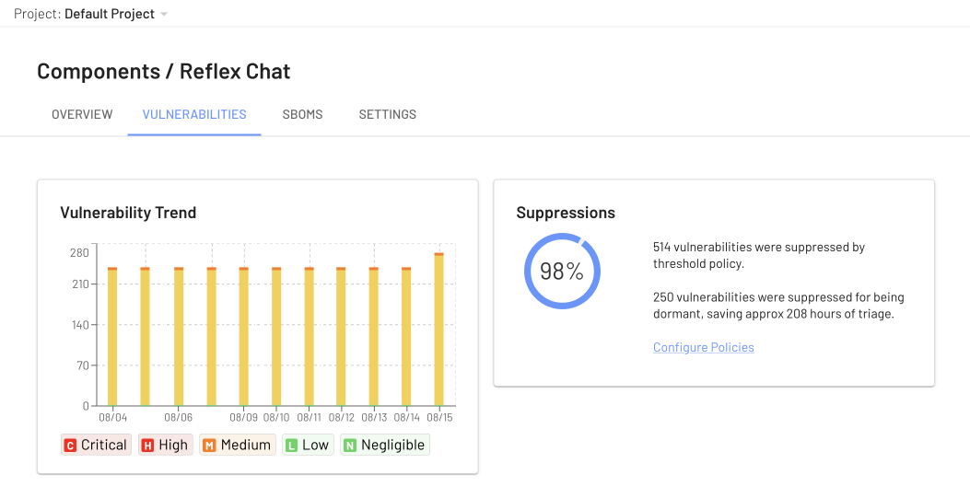Toggle Critical series in chart legend
This screenshot has width=970, height=498.
pos(96,445)
